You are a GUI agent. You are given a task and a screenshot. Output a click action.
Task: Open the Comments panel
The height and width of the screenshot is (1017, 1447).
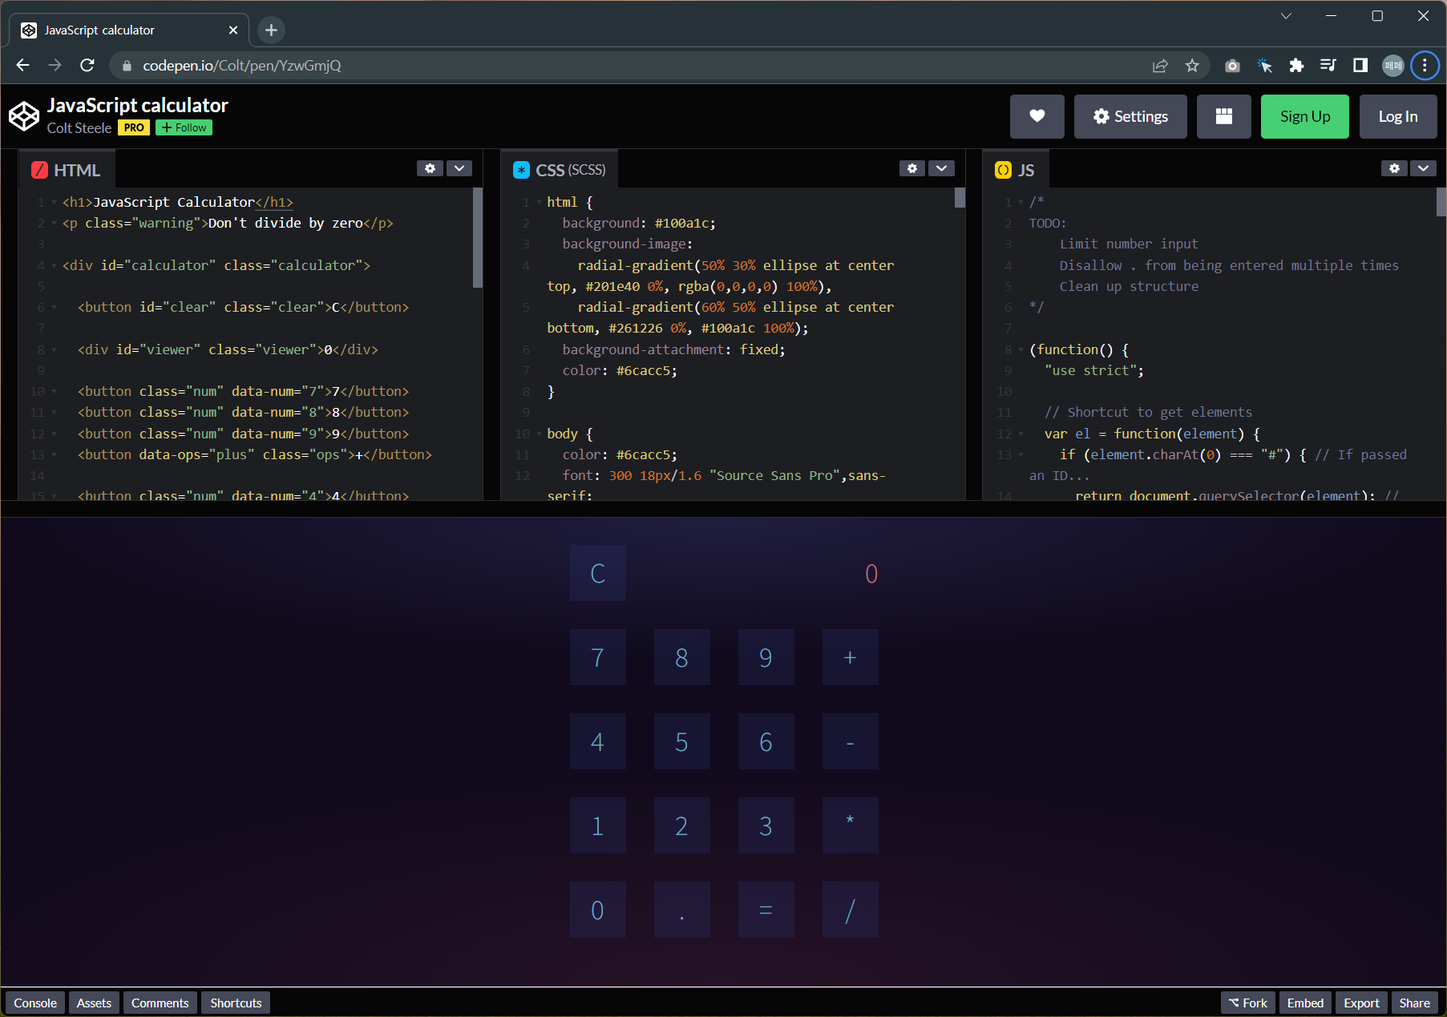point(160,1003)
